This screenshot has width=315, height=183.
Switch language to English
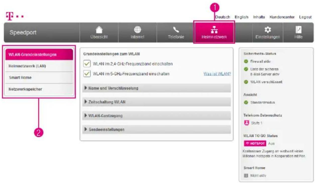(241, 17)
